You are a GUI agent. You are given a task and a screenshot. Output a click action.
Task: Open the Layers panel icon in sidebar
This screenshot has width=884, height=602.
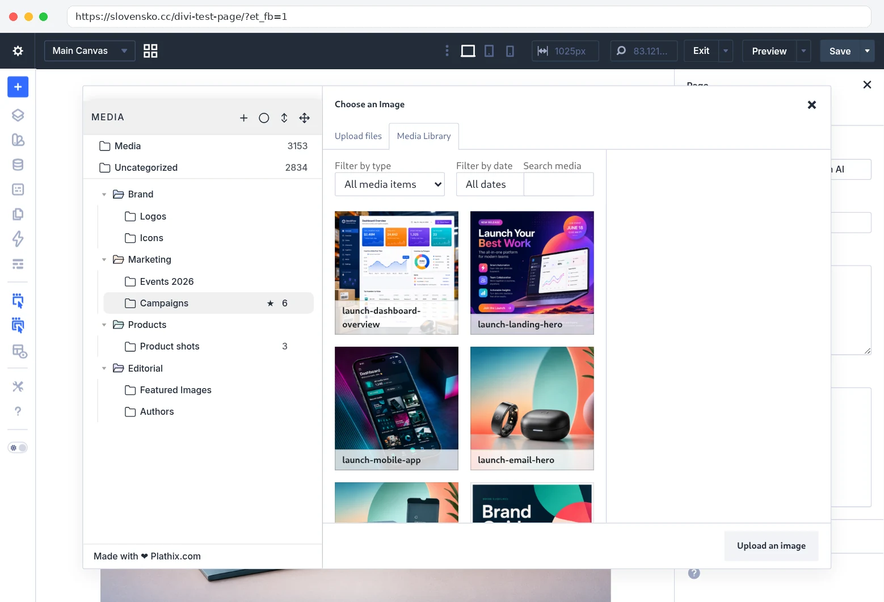point(18,115)
